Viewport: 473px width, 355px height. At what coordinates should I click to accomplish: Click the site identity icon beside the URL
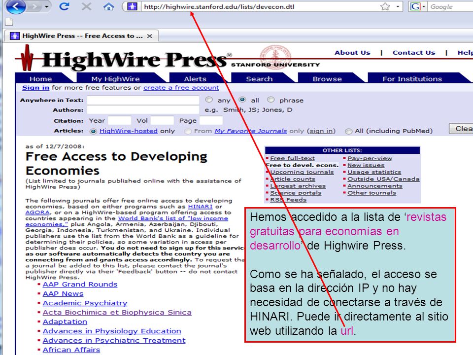tap(132, 6)
